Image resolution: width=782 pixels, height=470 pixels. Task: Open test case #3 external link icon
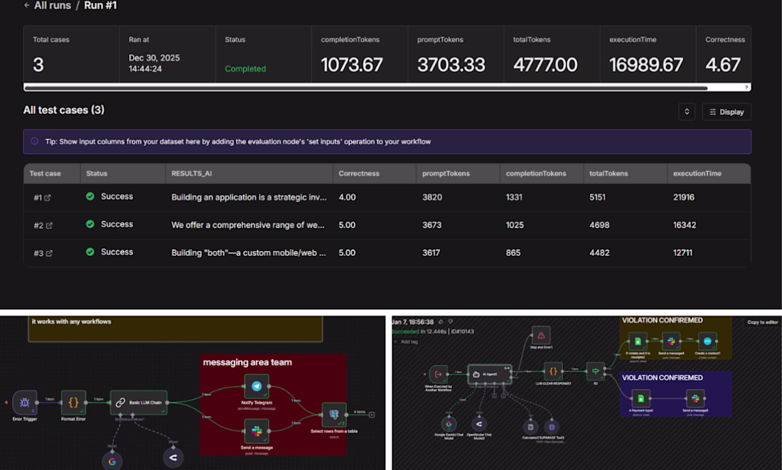point(49,253)
